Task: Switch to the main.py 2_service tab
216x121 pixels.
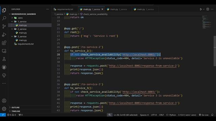Action: (118, 9)
